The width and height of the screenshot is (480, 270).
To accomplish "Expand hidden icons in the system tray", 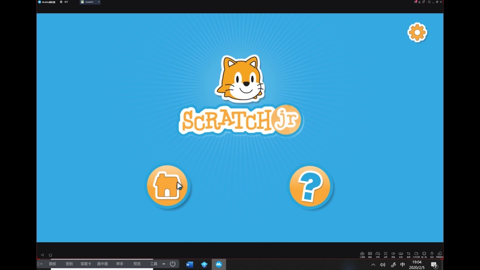I will coord(373,264).
